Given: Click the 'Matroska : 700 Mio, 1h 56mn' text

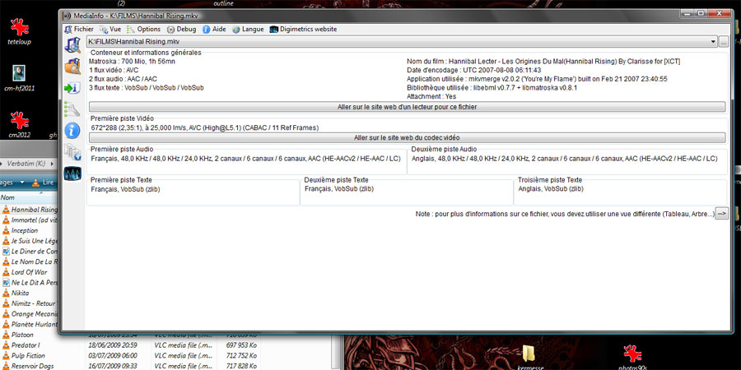Looking at the screenshot, I should click(133, 62).
